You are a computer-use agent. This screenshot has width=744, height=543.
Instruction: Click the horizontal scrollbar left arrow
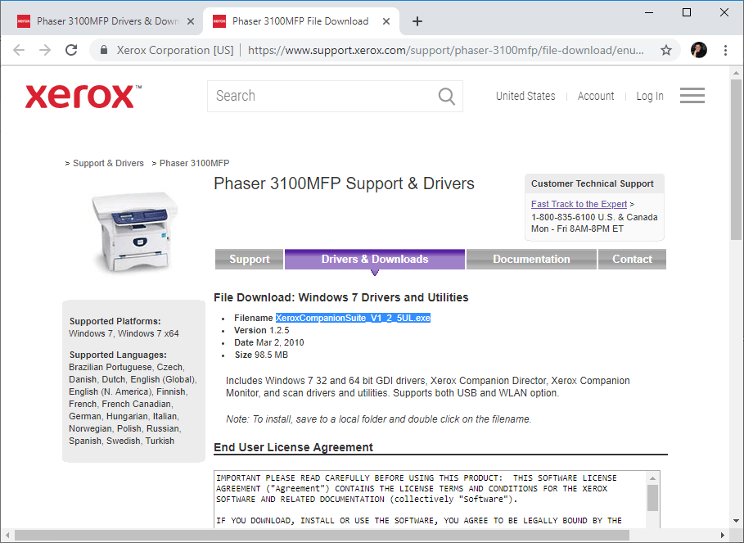coord(7,536)
